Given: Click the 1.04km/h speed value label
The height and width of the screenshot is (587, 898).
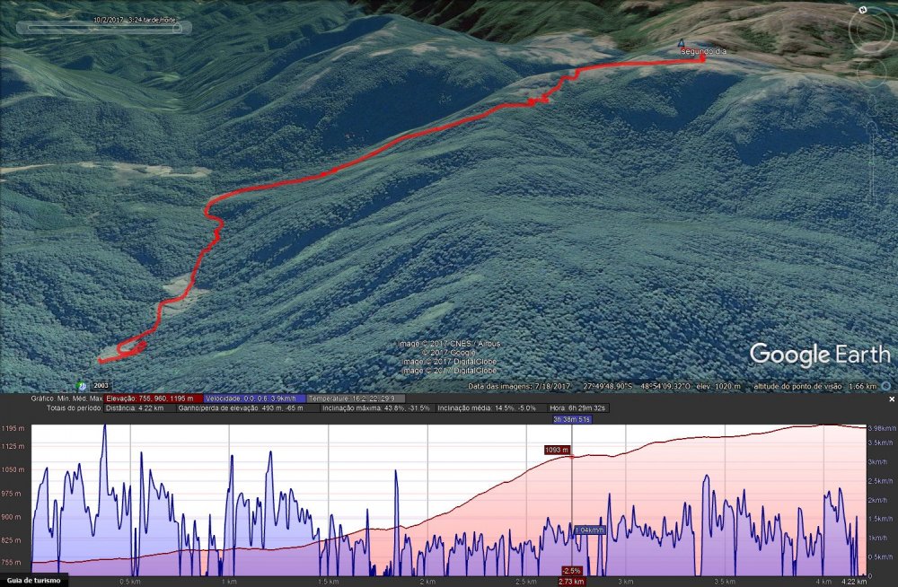Looking at the screenshot, I should point(590,530).
